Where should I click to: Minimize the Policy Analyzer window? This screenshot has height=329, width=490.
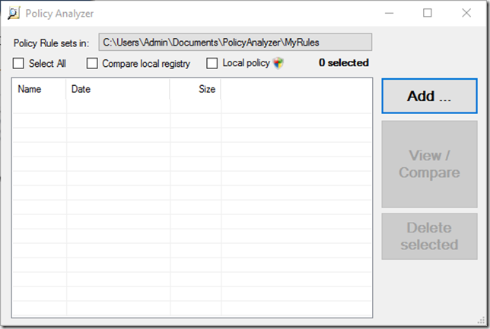pyautogui.click(x=389, y=13)
